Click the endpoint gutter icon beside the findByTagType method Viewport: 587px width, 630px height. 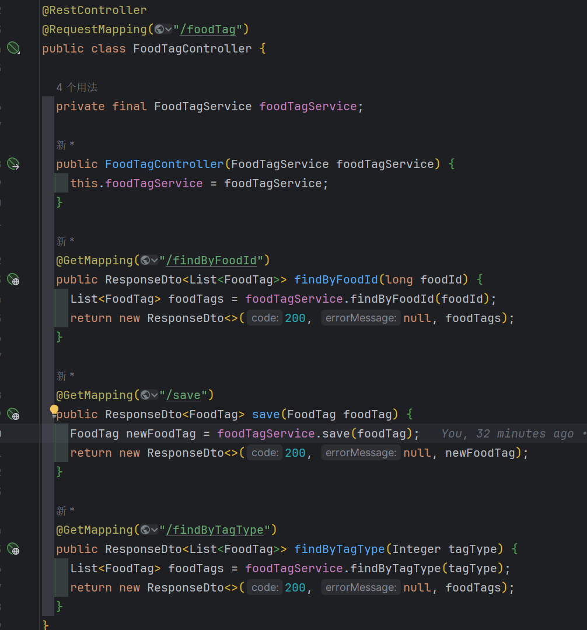pyautogui.click(x=13, y=548)
